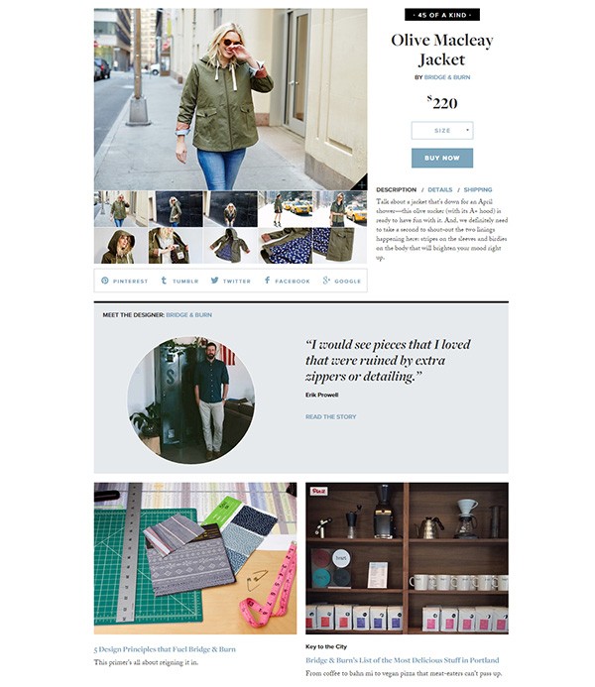Share the jacket on Pinterest
This screenshot has height=687, width=595.
click(124, 281)
